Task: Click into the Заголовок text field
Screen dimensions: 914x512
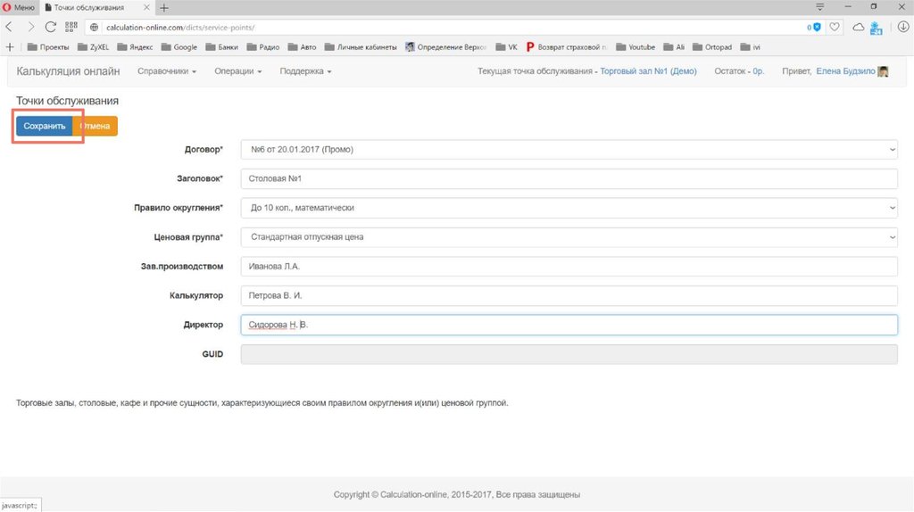Action: pos(569,179)
